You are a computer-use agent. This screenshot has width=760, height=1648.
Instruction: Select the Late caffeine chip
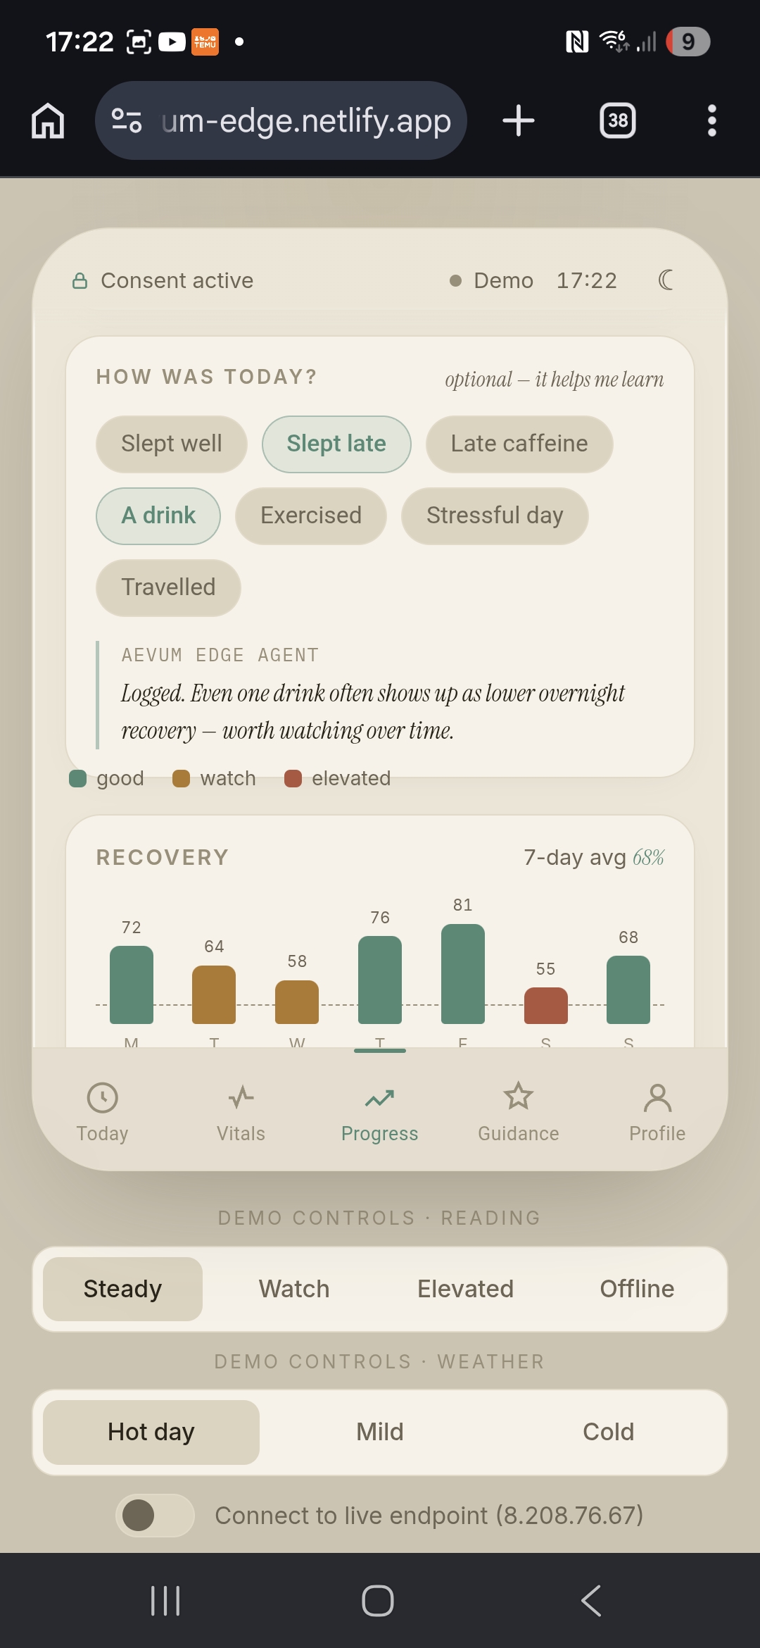519,444
